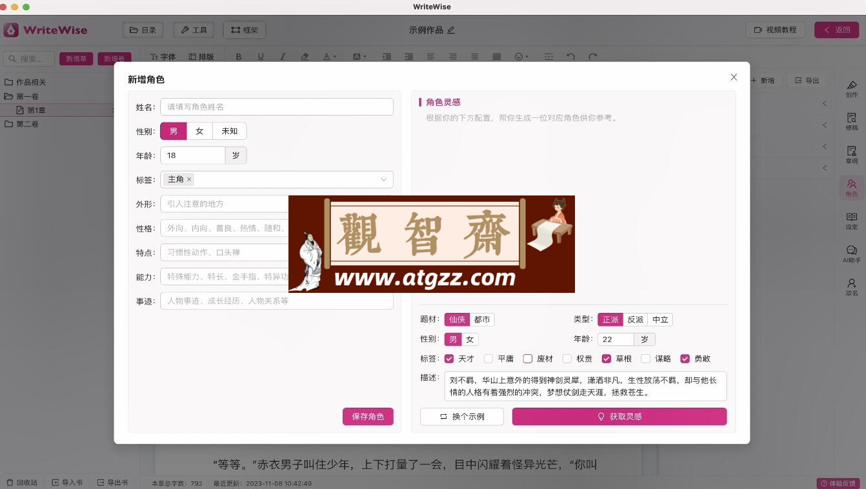Toggle italic formatting in toolbar
The image size is (866, 489).
pyautogui.click(x=282, y=57)
